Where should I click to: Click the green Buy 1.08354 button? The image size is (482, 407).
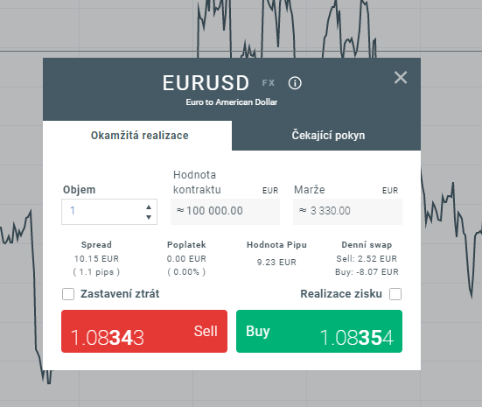click(x=319, y=332)
